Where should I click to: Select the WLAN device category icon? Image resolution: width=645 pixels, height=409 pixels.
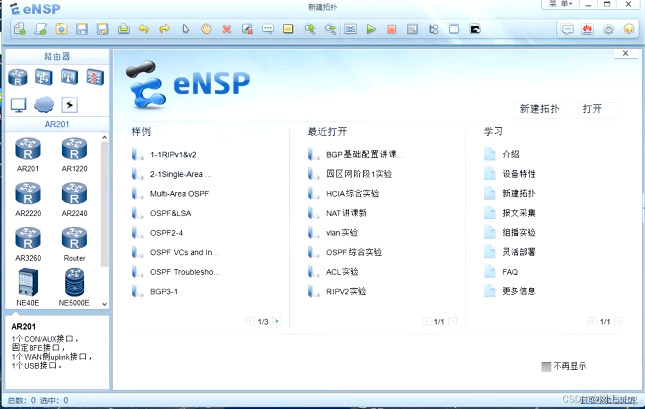pyautogui.click(x=69, y=77)
